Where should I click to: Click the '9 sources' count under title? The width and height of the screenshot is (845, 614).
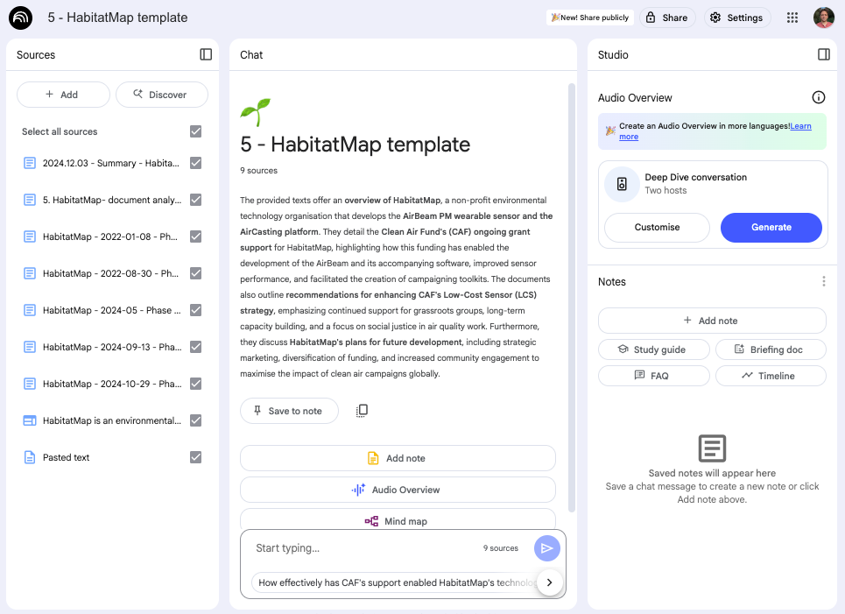click(x=258, y=171)
